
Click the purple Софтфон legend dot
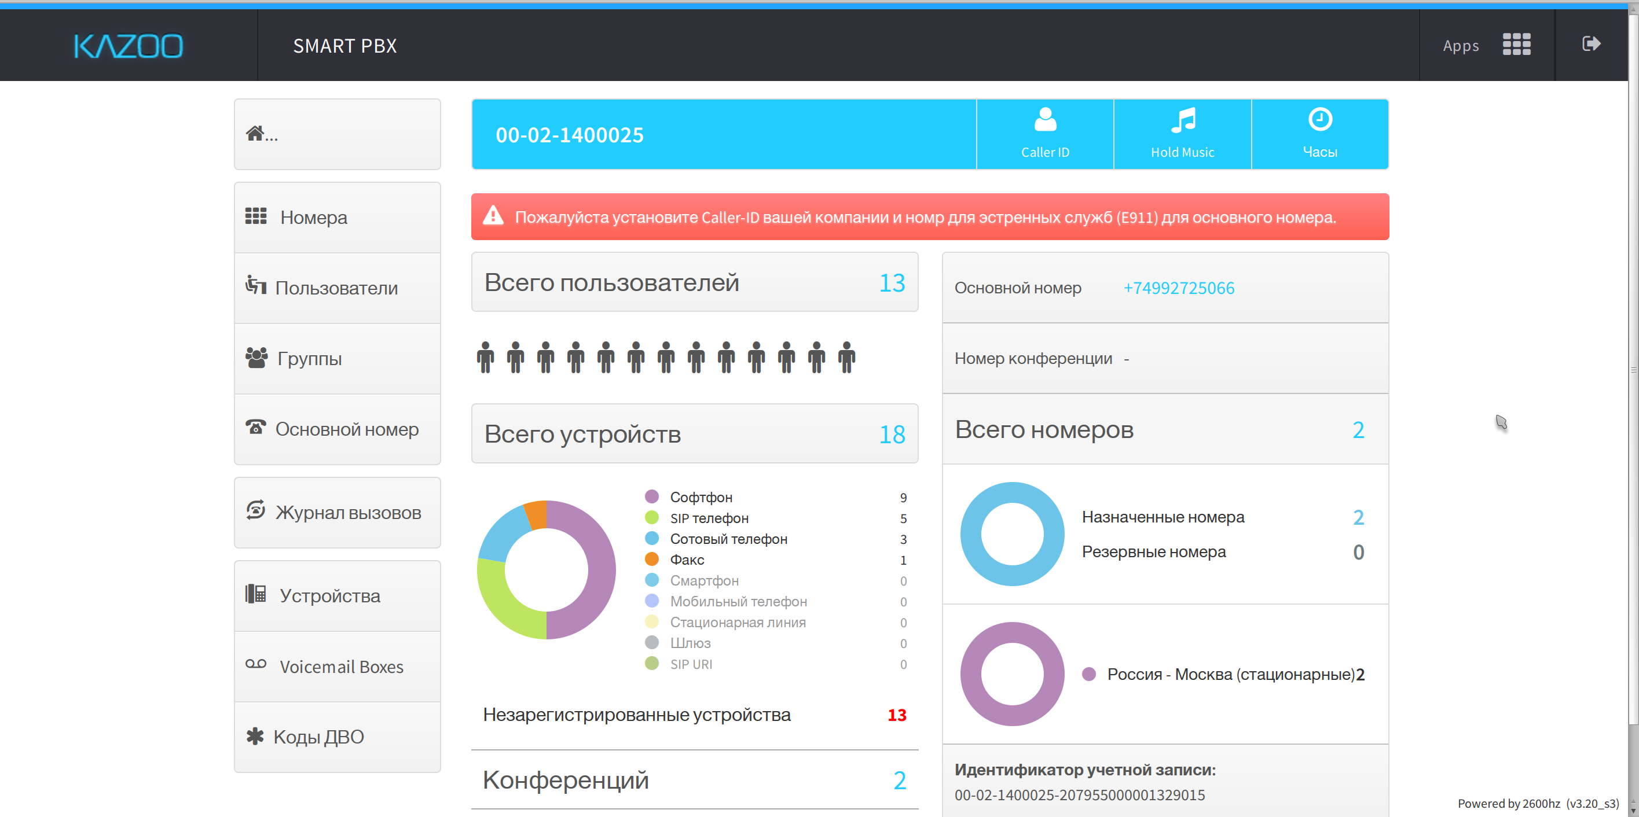coord(651,496)
